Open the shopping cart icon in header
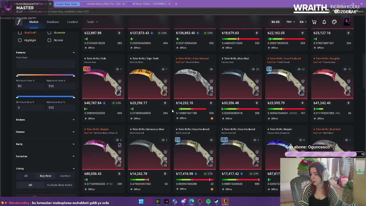The image size is (366, 206). (314, 22)
